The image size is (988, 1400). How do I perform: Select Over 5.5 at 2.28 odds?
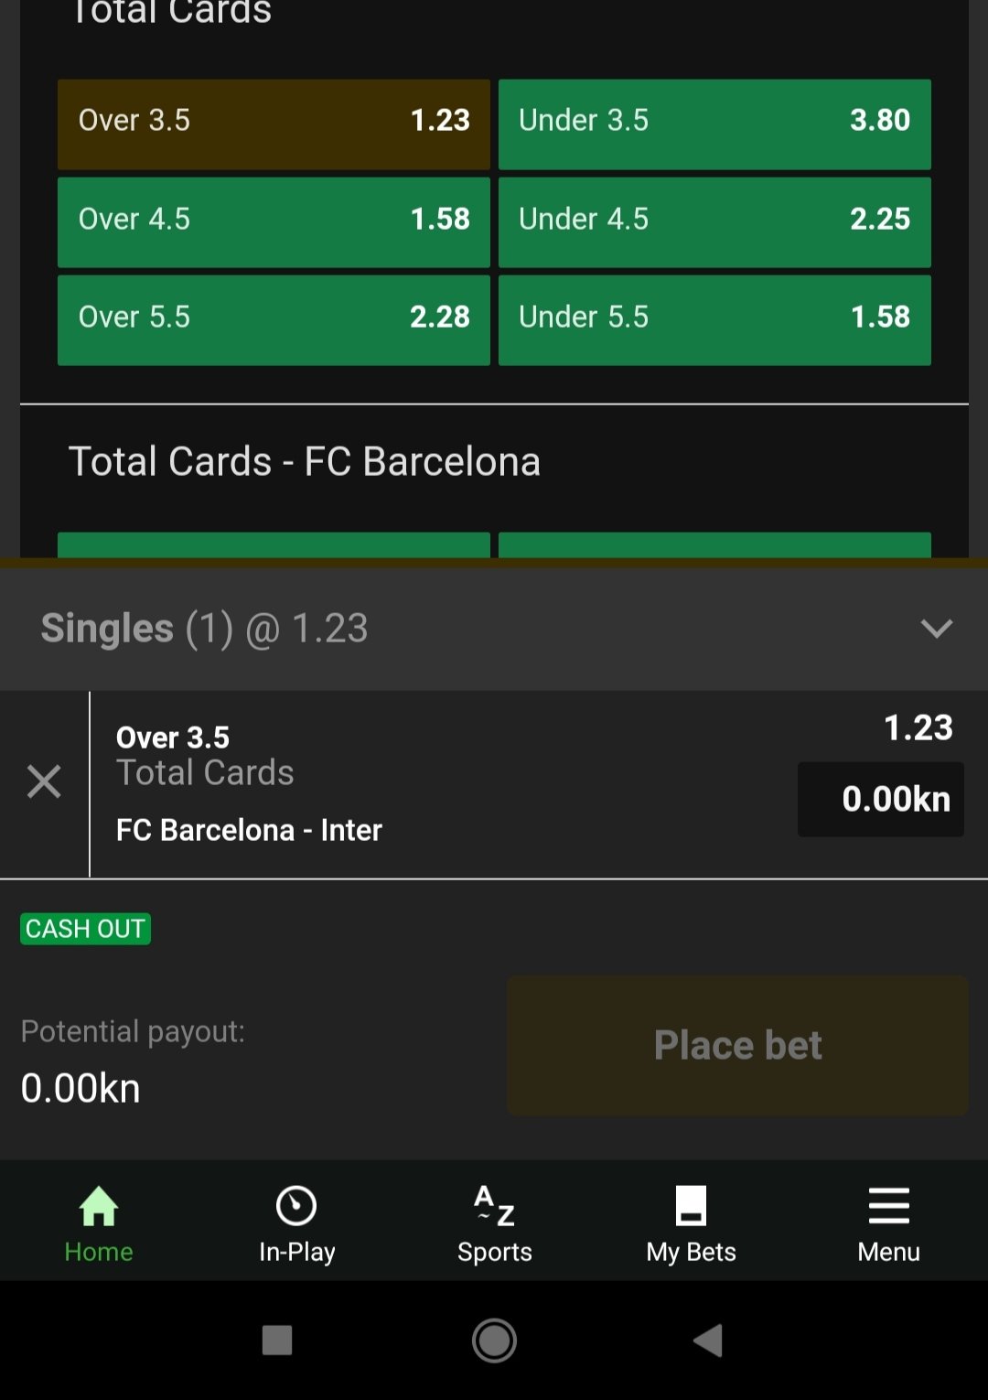[x=274, y=319]
